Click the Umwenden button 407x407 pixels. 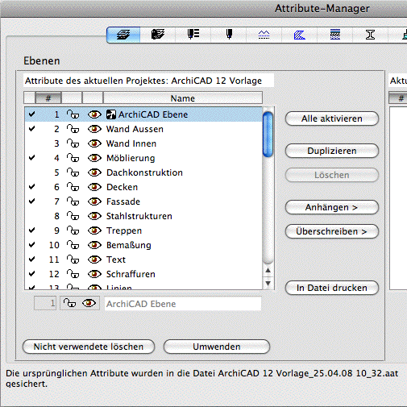(217, 347)
